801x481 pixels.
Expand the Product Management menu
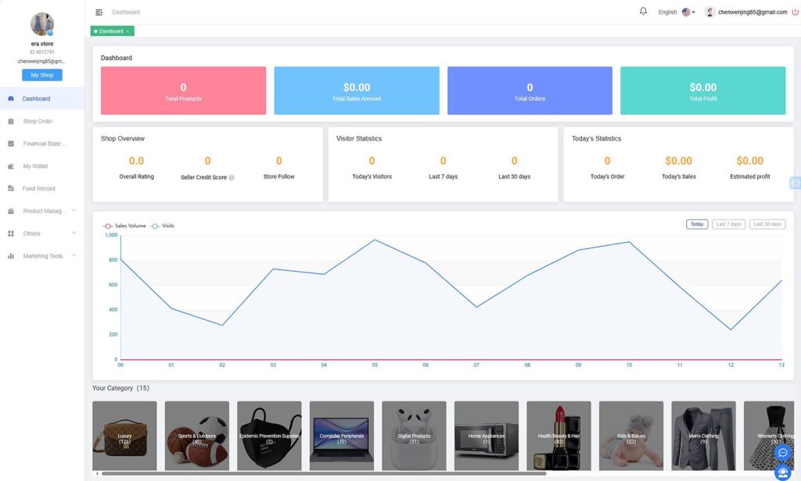pos(74,211)
